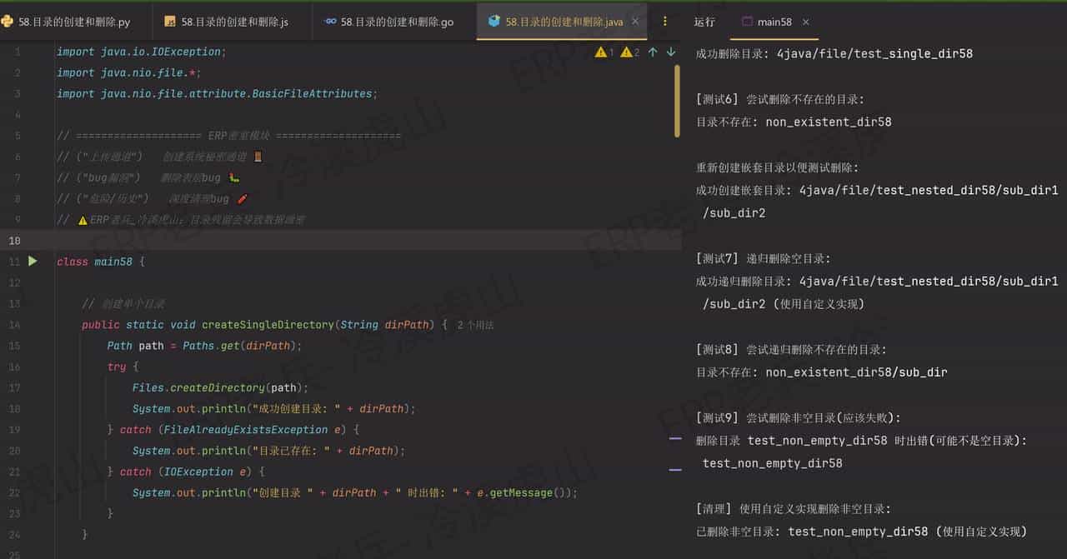1067x559 pixels.
Task: Click "import java.nio.file.*;" line
Action: [128, 72]
